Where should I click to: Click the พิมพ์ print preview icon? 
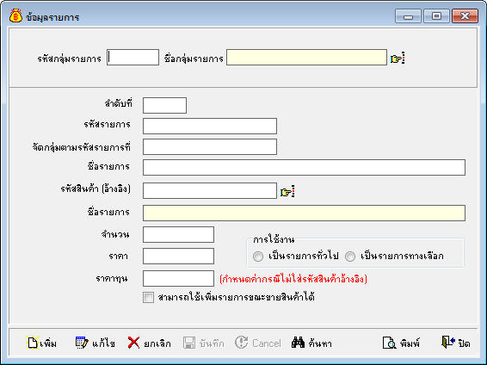pyautogui.click(x=389, y=343)
